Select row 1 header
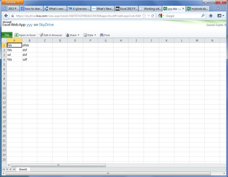The width and height of the screenshot is (228, 177). tap(4, 45)
